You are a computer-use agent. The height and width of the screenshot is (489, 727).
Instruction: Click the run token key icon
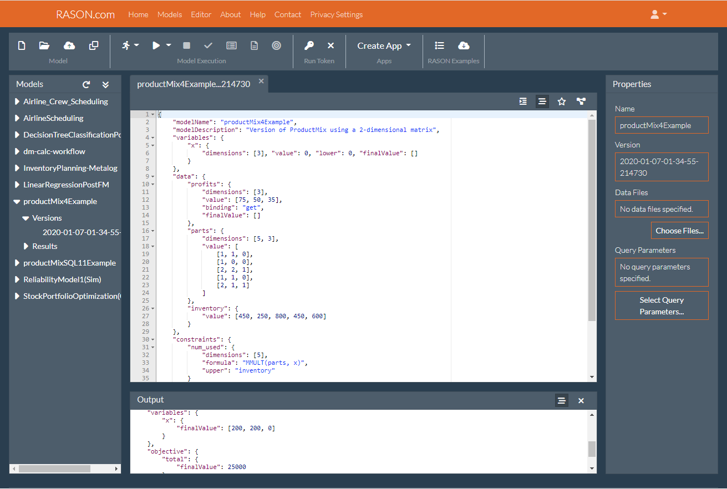tap(309, 46)
